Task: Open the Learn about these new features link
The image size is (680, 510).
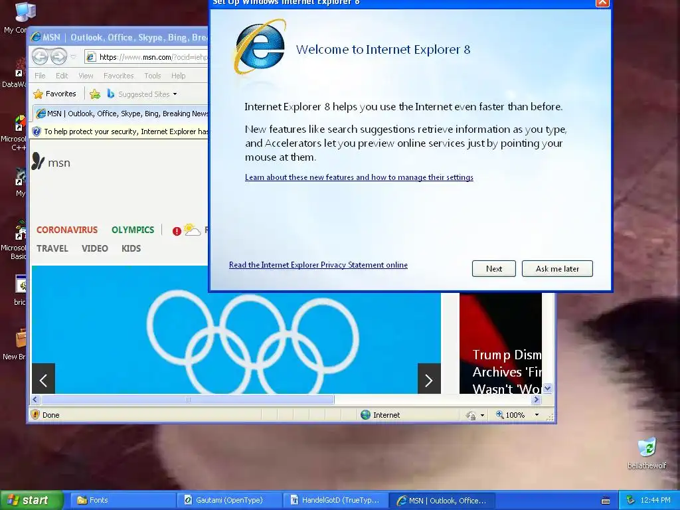Action: [359, 177]
